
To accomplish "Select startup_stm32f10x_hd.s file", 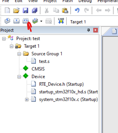I will click(69, 92).
